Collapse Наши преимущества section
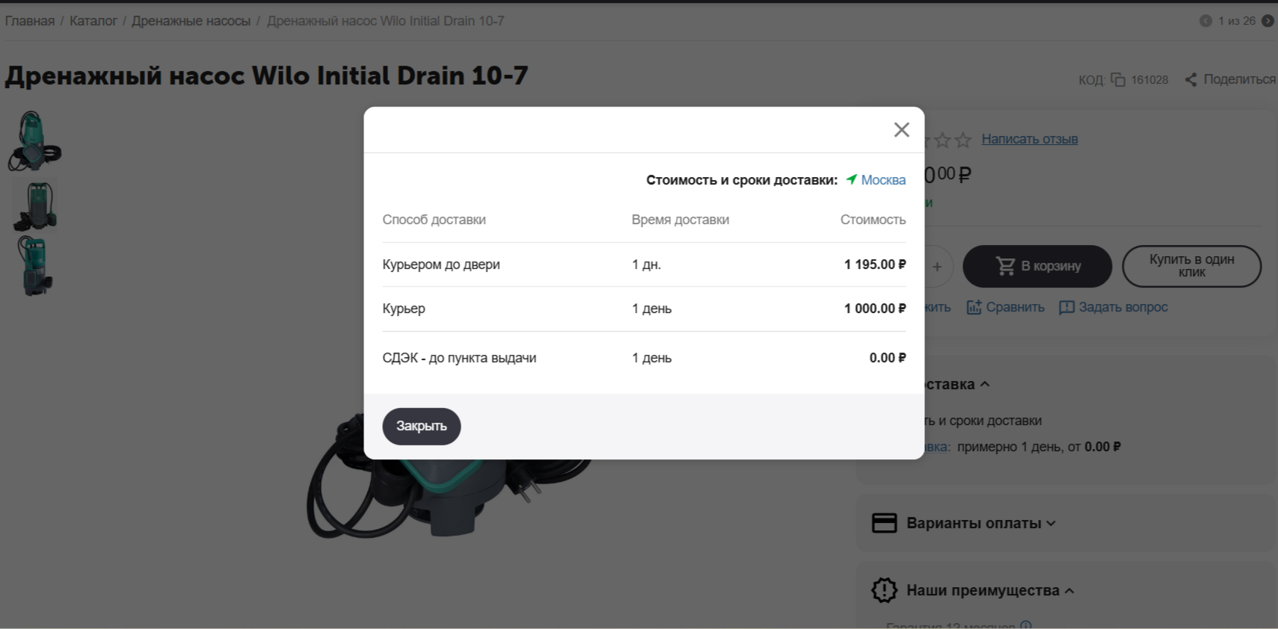This screenshot has height=629, width=1278. 1069,591
